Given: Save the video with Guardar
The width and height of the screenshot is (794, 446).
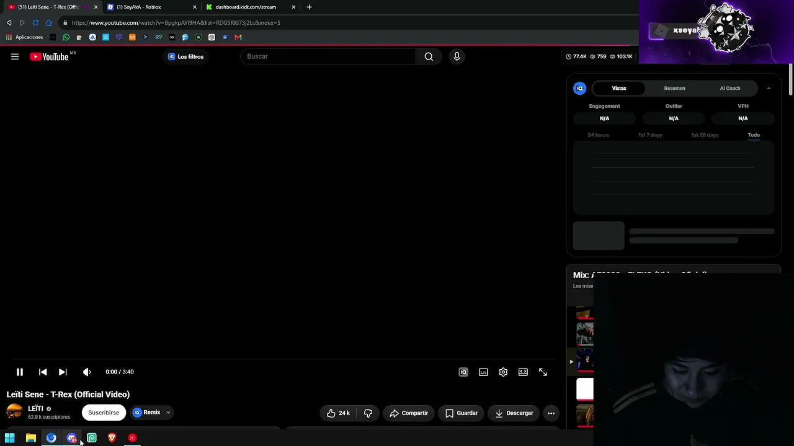Looking at the screenshot, I should point(462,413).
